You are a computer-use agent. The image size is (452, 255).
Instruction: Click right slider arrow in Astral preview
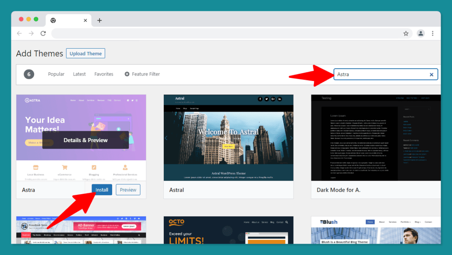pos(291,138)
